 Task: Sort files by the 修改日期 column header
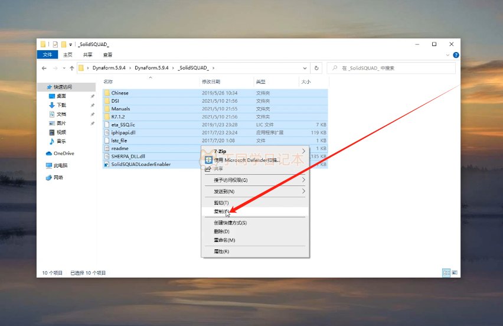coord(210,81)
